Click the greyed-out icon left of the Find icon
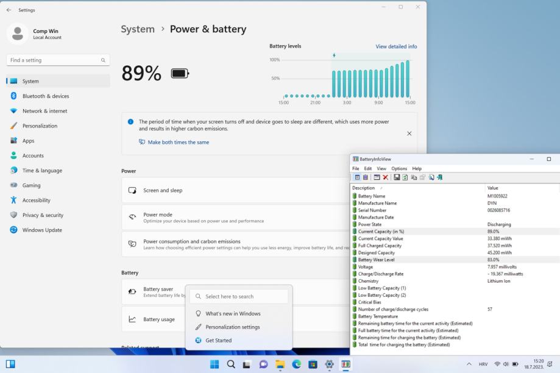The image size is (560, 373). pyautogui.click(x=422, y=177)
